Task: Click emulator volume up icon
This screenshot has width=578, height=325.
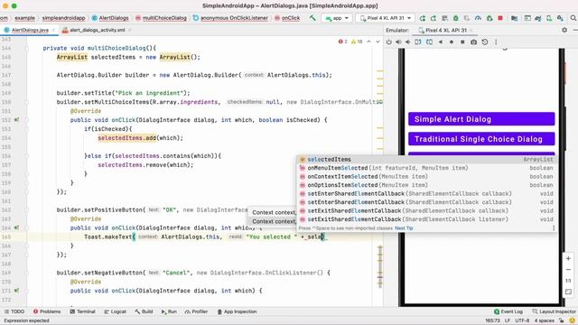Action: (398, 42)
